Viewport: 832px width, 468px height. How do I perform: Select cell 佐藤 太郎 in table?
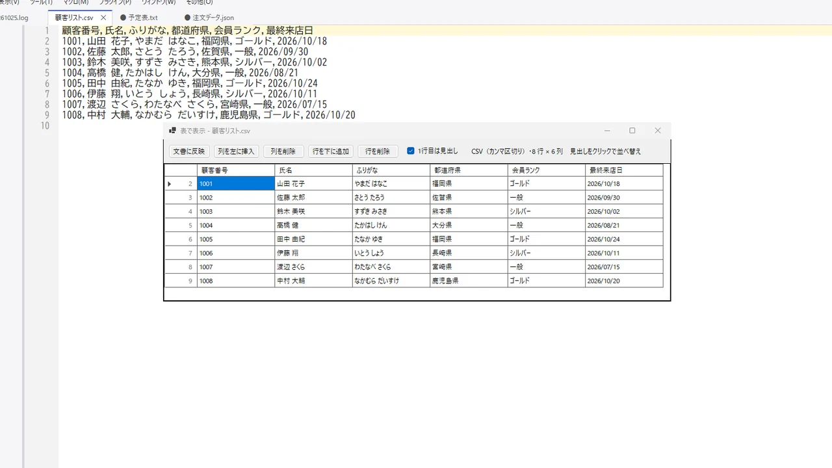click(314, 198)
